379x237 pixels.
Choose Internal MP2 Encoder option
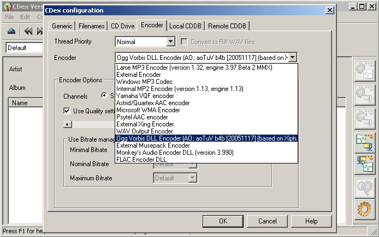(x=206, y=89)
